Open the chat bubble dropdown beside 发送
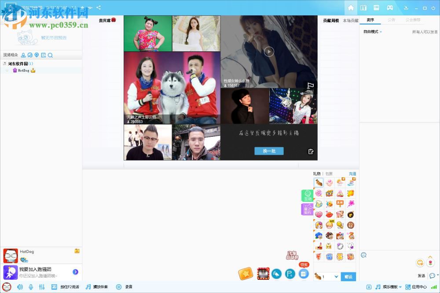The height and width of the screenshot is (293, 440). pyautogui.click(x=434, y=275)
